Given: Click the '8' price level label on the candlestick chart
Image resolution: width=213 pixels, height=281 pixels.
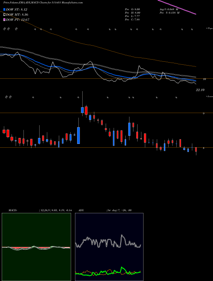Looking at the screenshot, I should (204, 148).
